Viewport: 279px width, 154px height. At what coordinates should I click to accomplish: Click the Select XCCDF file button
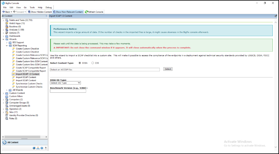[168, 69]
